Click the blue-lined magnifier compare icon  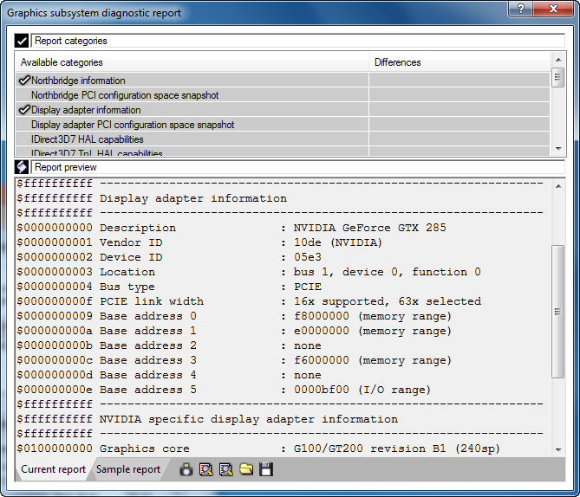pos(226,469)
